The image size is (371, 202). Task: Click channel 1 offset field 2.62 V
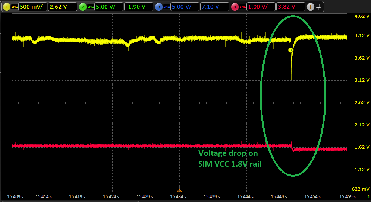[63, 7]
